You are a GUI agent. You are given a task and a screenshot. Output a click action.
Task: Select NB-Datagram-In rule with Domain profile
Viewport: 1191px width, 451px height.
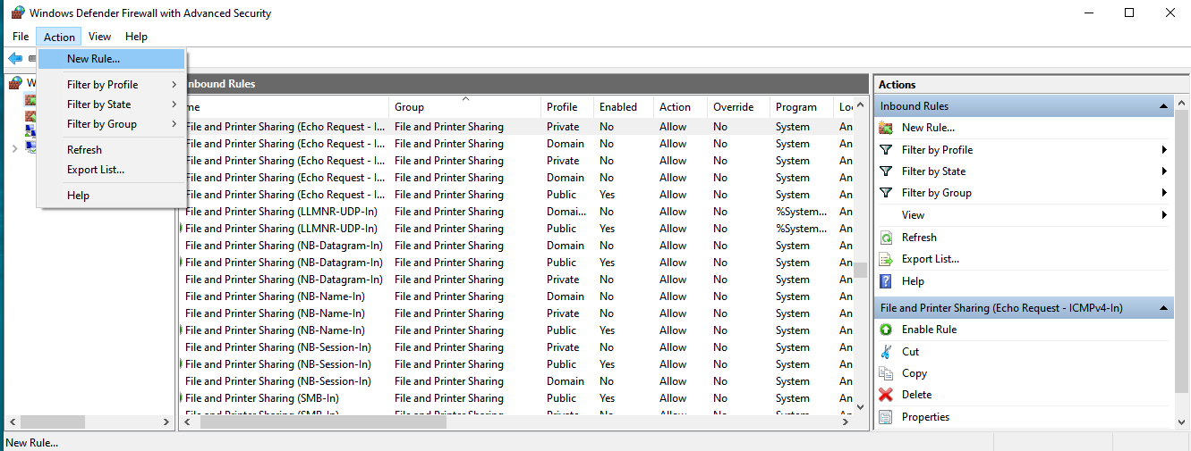515,246
